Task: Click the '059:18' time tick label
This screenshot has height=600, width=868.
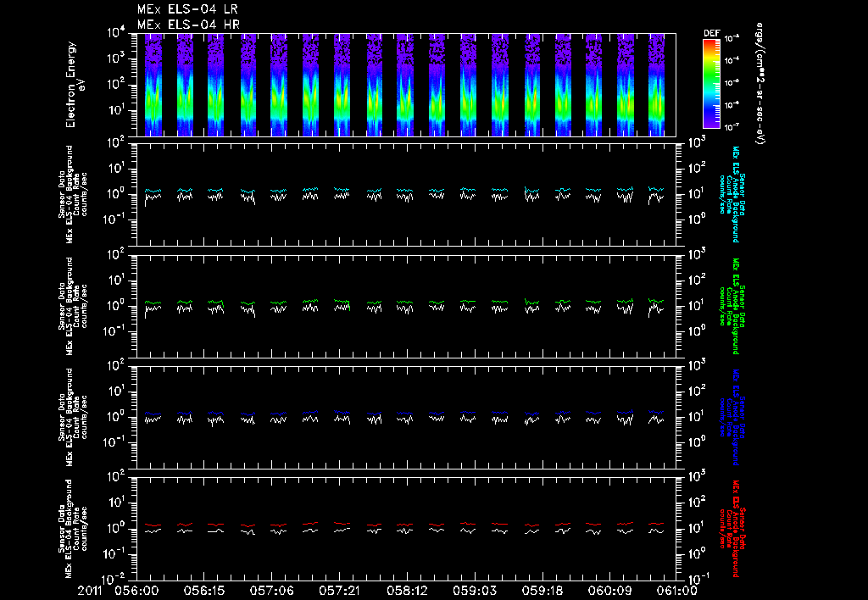Action: (542, 591)
